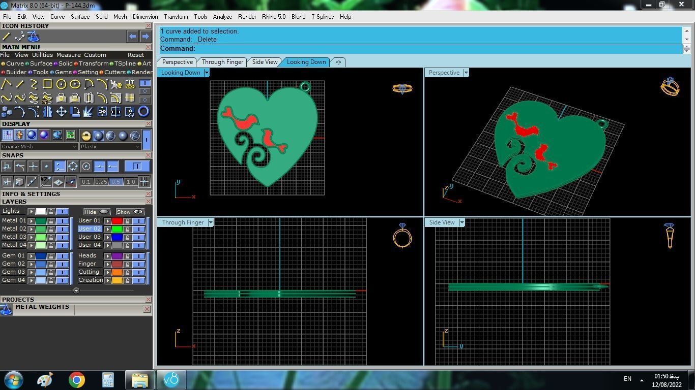Click the User 01 red color swatch
695x390 pixels.
117,221
